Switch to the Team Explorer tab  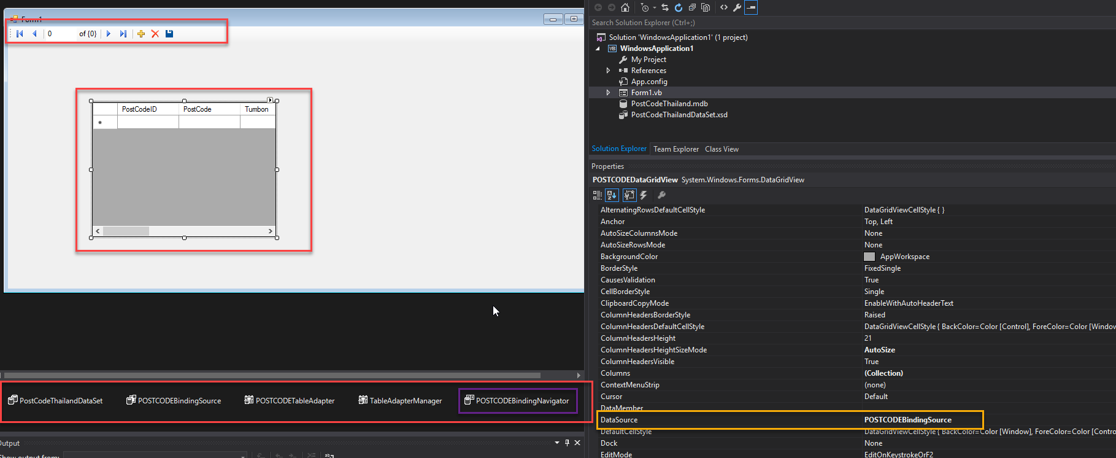click(676, 149)
